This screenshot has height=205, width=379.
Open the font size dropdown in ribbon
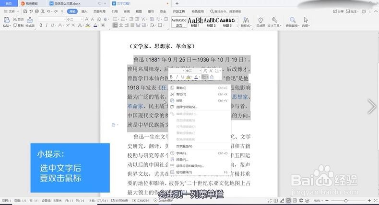click(82, 19)
